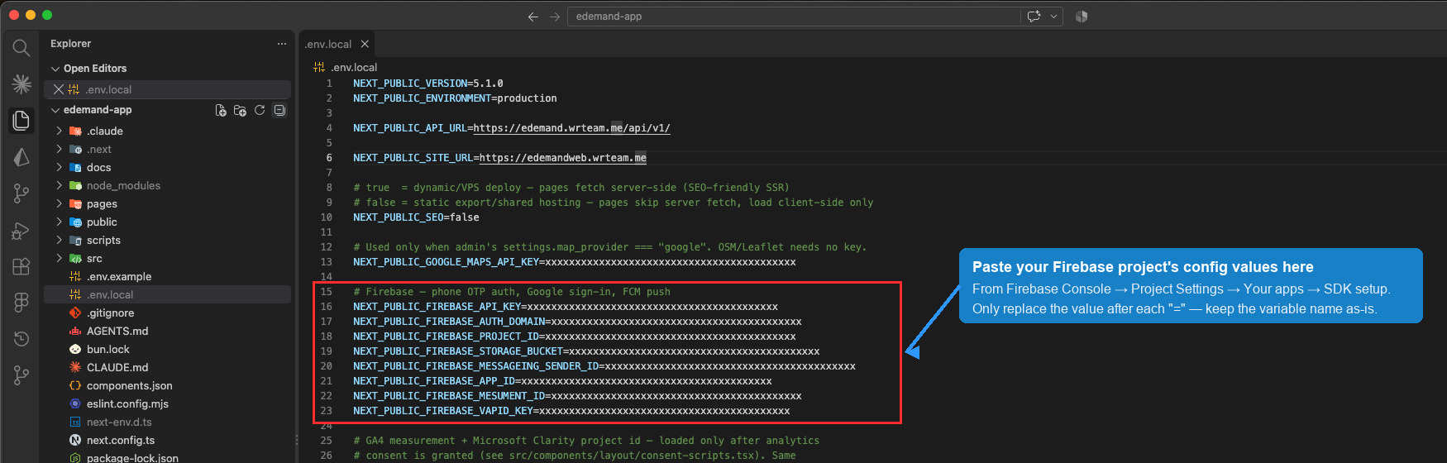This screenshot has width=1447, height=463.
Task: Open the Source Control view
Action: (21, 193)
